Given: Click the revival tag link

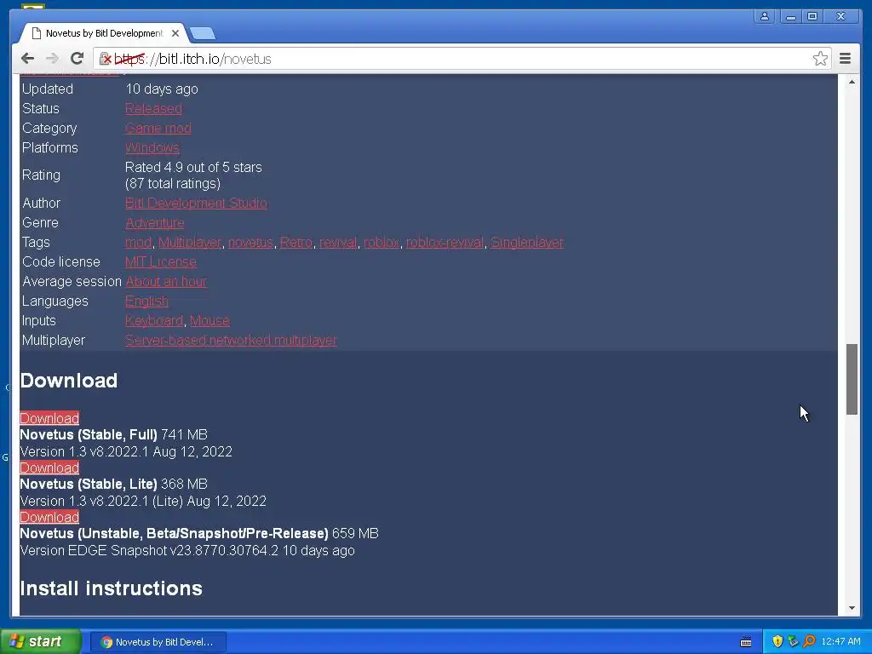Looking at the screenshot, I should tap(338, 243).
